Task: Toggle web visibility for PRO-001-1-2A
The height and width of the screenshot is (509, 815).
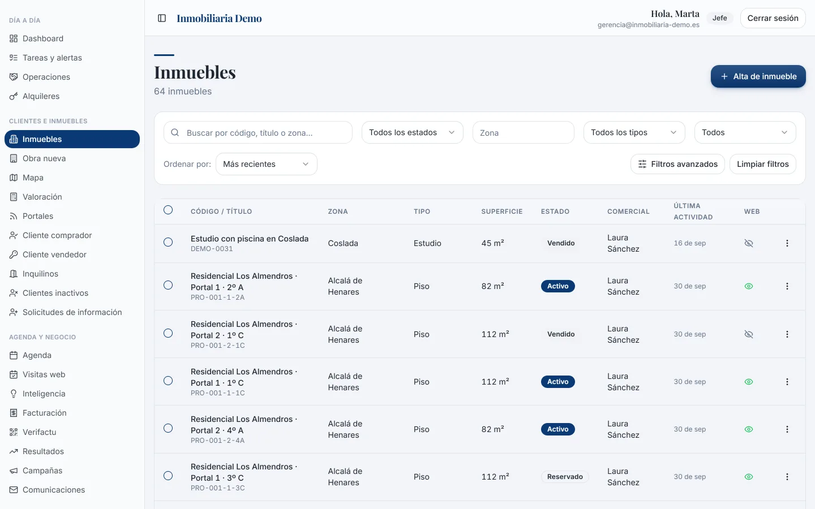Action: click(x=749, y=286)
